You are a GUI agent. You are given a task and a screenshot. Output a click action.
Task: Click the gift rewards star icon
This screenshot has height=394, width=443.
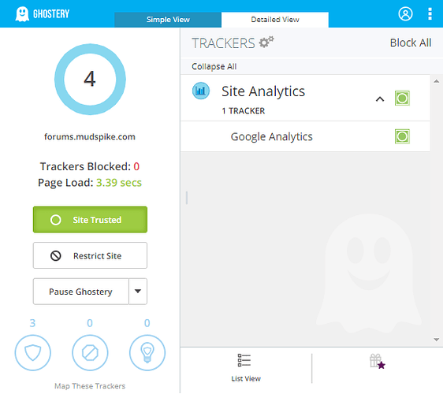[x=377, y=361]
